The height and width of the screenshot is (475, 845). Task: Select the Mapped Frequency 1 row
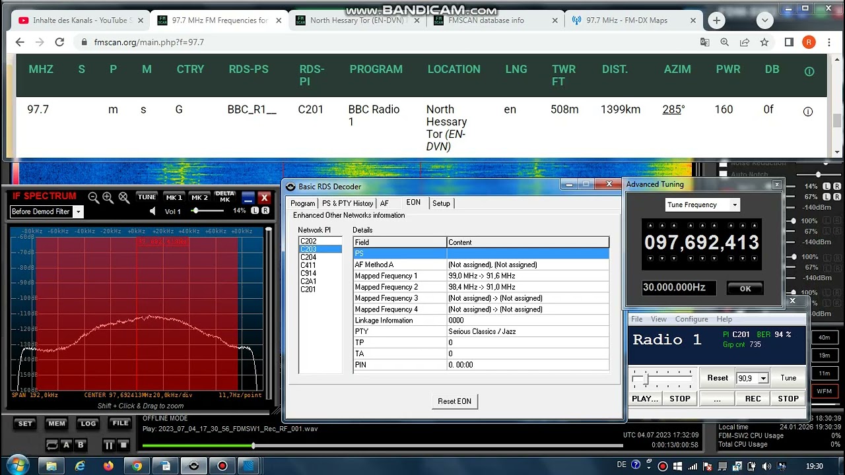481,276
